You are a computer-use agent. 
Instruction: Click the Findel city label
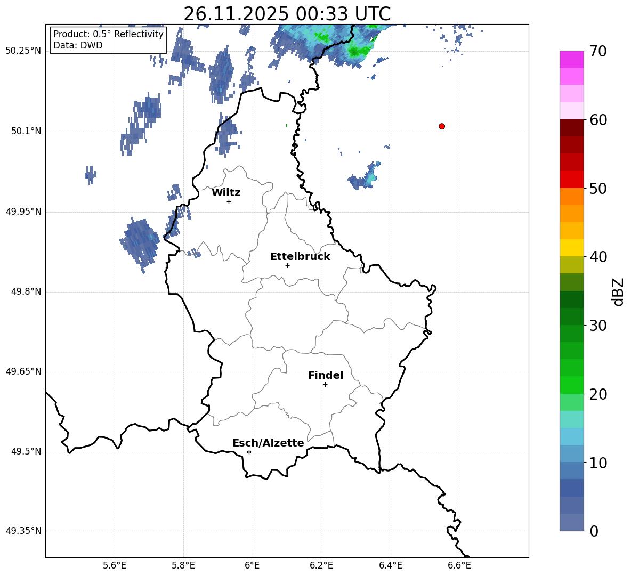click(326, 375)
